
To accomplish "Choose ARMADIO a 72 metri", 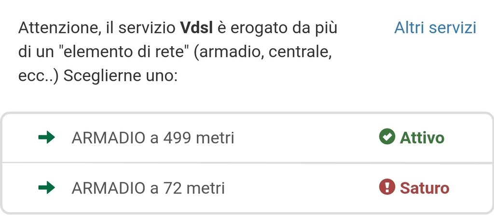I will coord(148,188).
